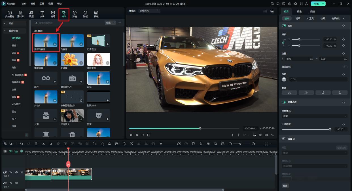352x191 pixels.
Task: Collapse the 视频特效 tree section
Action: coord(5,31)
